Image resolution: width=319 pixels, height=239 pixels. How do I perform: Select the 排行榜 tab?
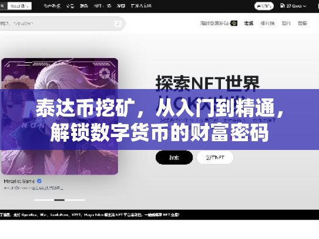267,23
